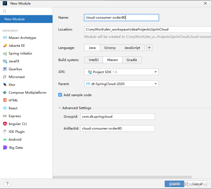
Task: Select the Big Data icon
Action: [5, 147]
